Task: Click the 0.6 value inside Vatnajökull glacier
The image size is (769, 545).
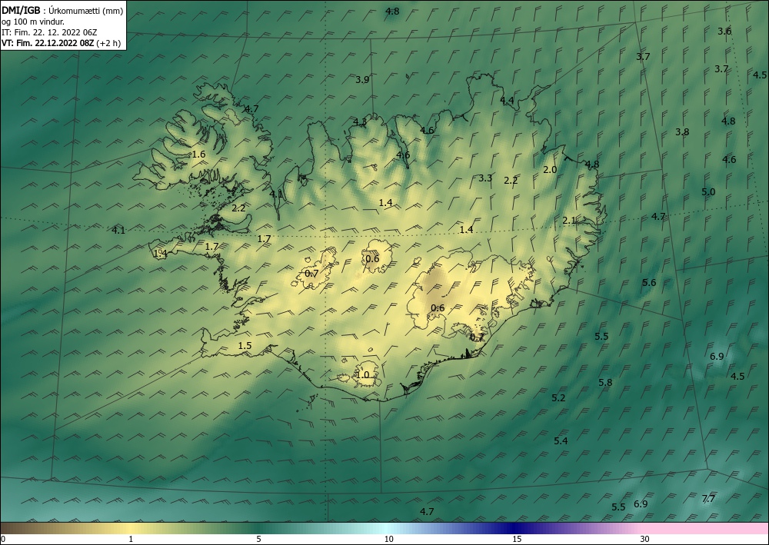Action: point(438,307)
